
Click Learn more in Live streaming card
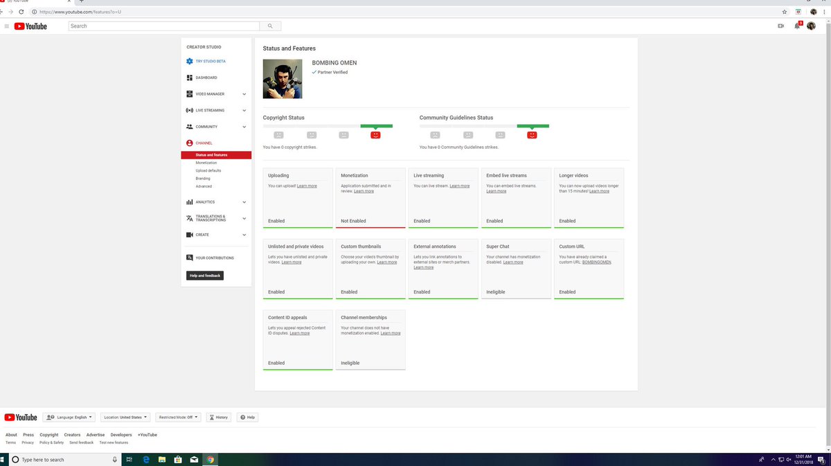(459, 186)
